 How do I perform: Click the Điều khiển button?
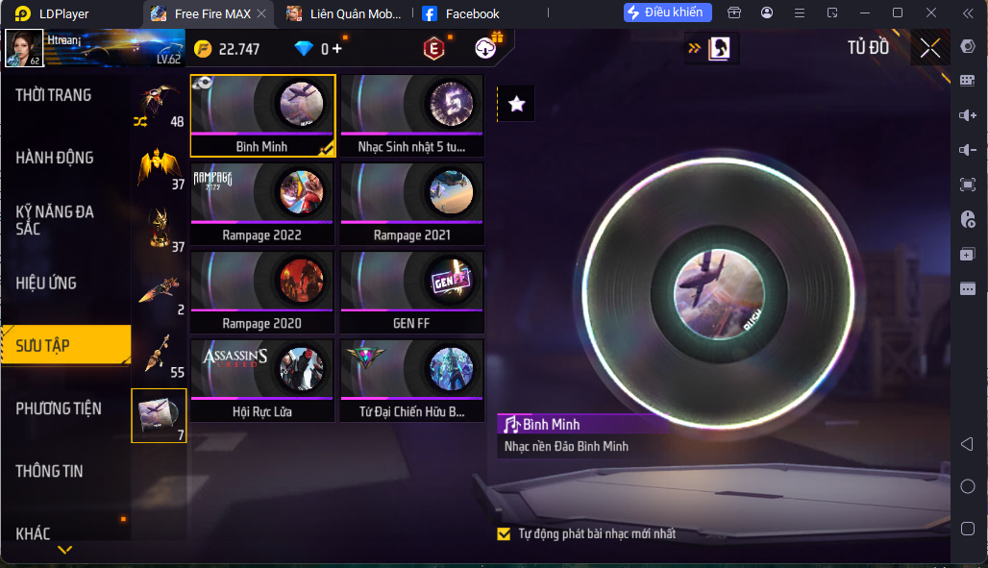(x=668, y=12)
